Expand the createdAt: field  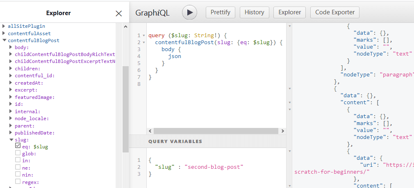[11, 83]
